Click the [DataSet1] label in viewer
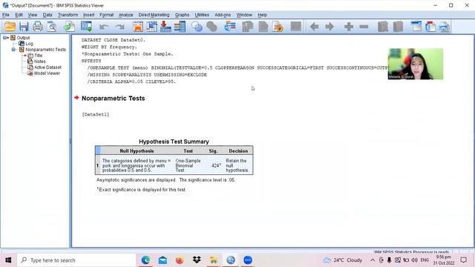 [x=96, y=114]
